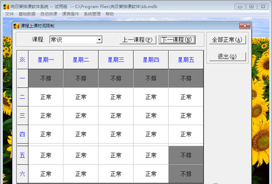Select the 星期一 column header
This screenshot has width=272, height=184.
[46, 60]
